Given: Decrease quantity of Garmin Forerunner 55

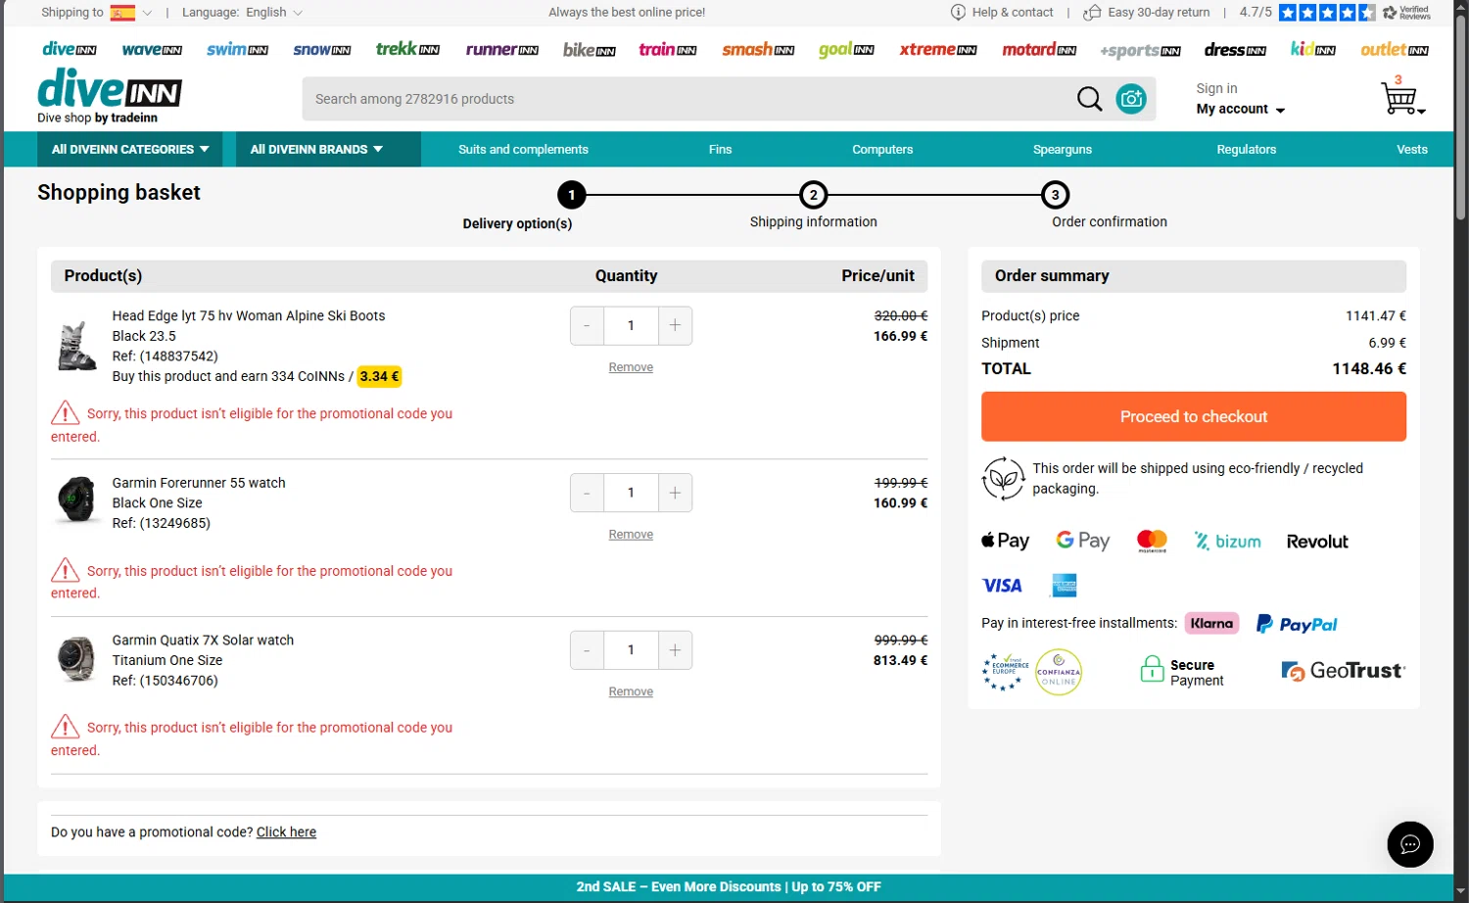Looking at the screenshot, I should pos(587,493).
